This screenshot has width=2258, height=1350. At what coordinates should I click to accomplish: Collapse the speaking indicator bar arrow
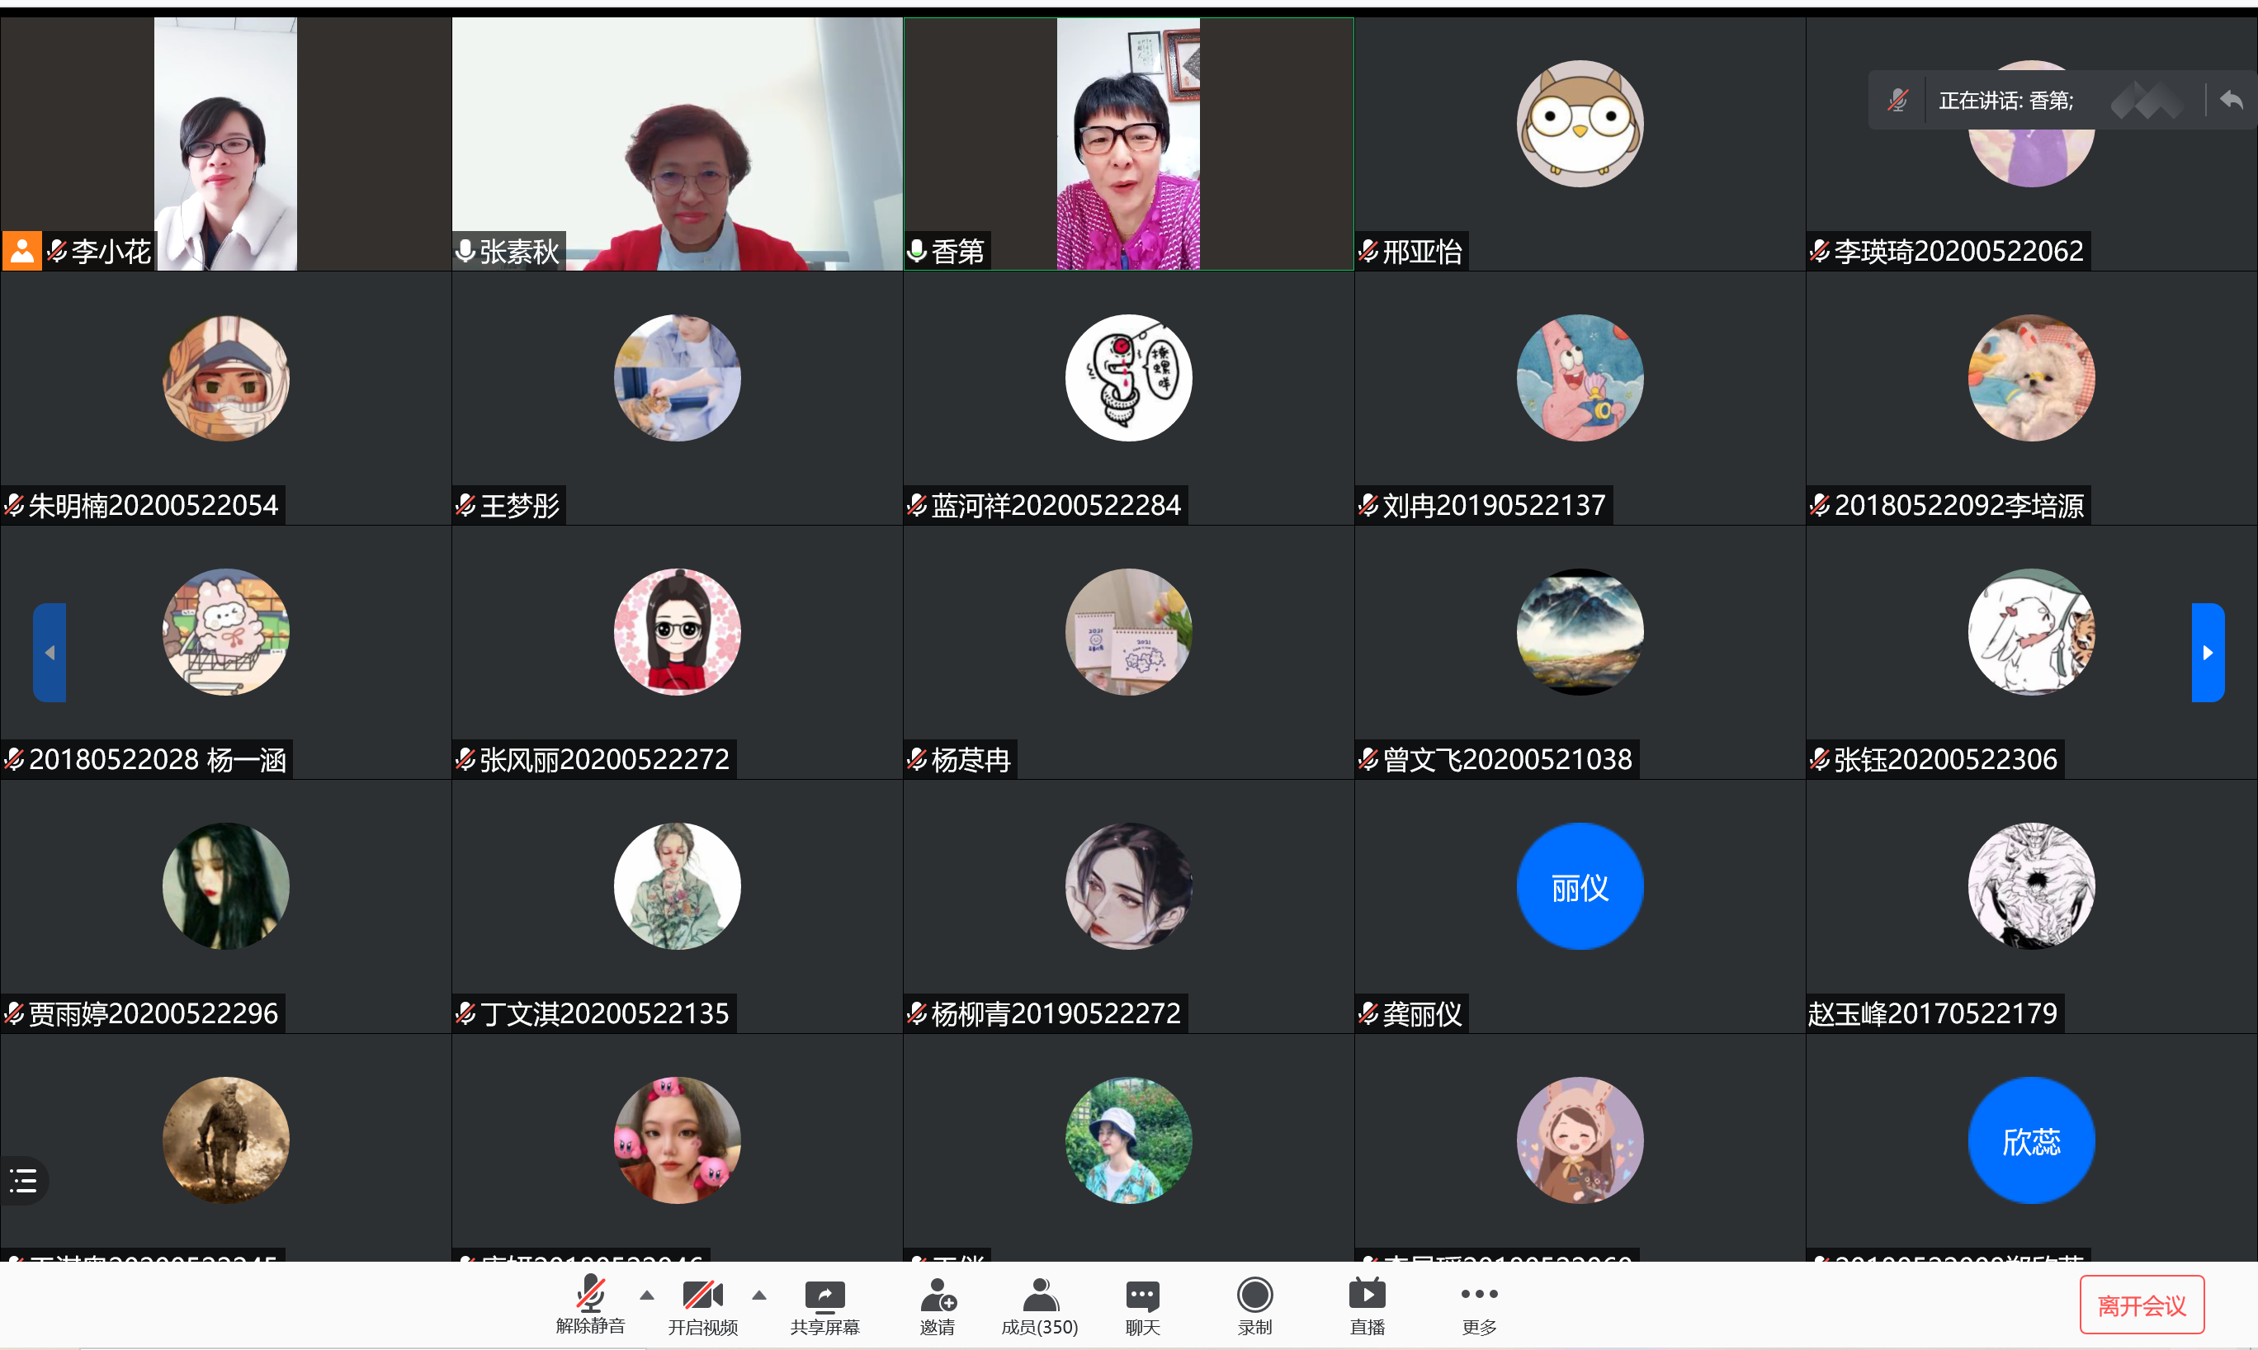(2231, 100)
